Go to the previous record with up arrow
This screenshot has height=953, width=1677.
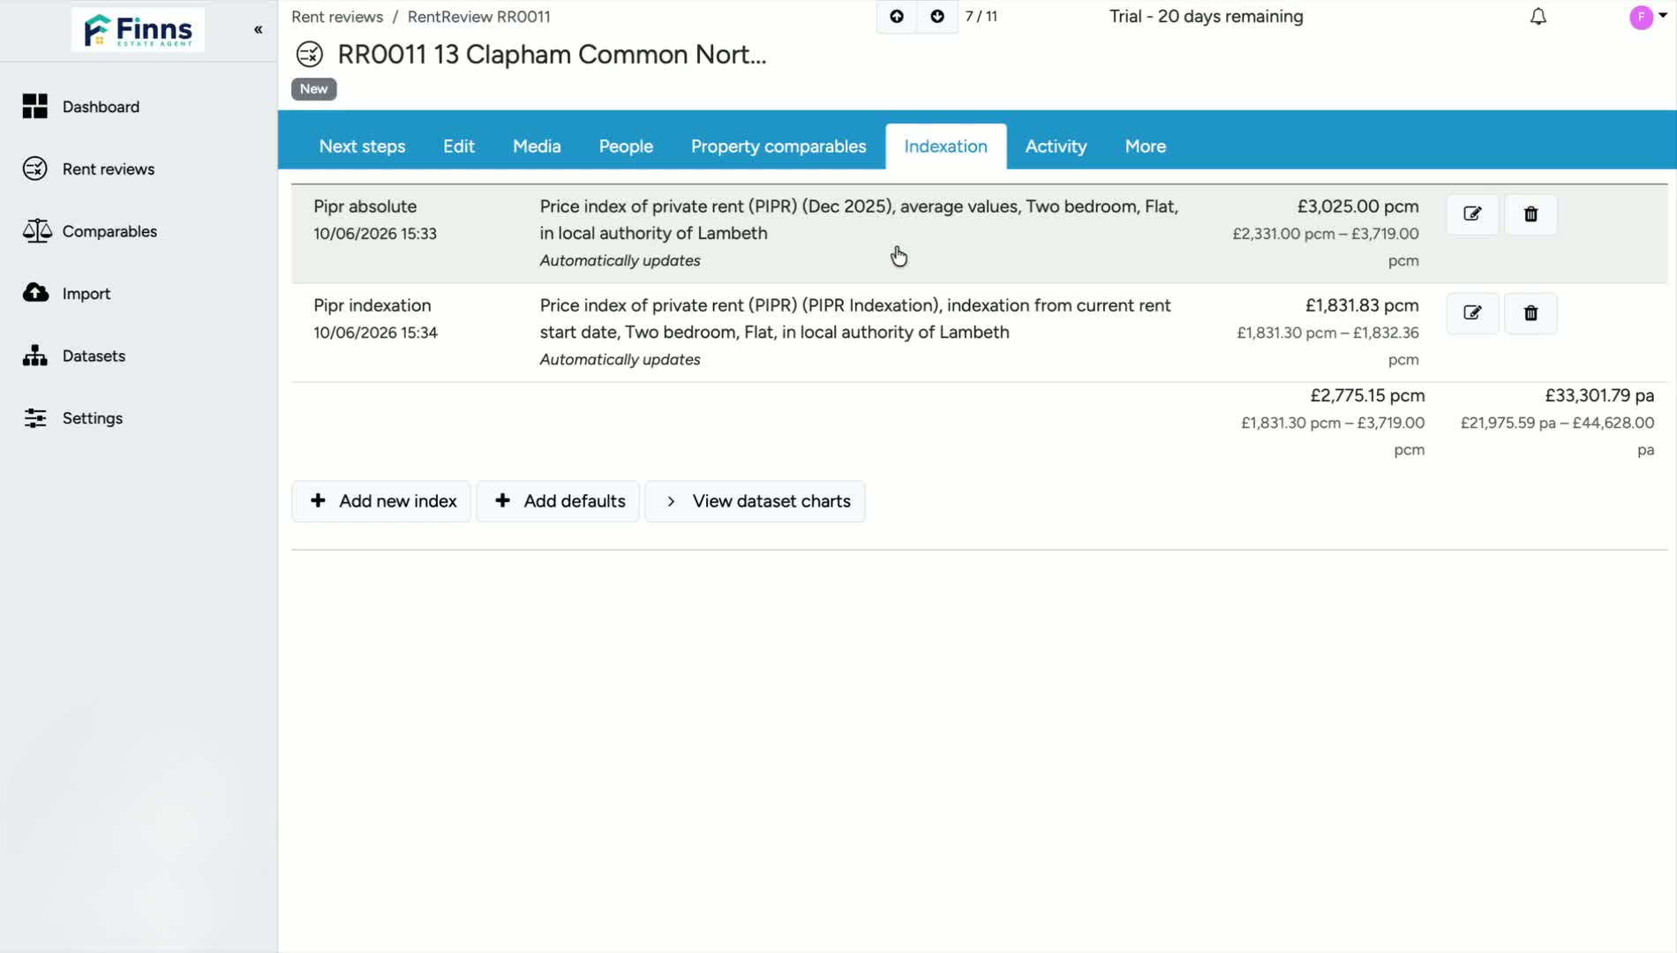(x=897, y=17)
